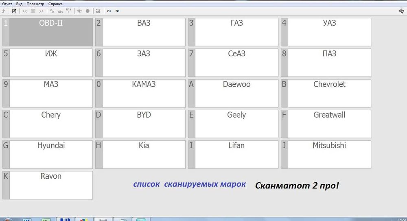Select the ГАЗ brand tile
407x221 pixels.
233,32
